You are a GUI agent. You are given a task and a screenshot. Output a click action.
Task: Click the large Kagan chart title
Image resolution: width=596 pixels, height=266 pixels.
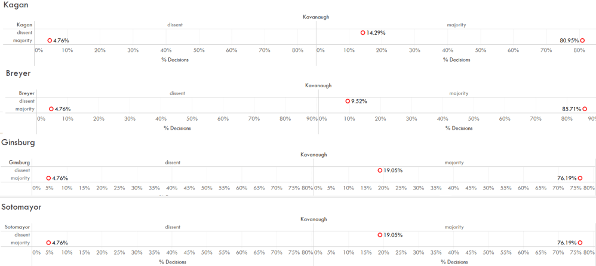point(16,5)
